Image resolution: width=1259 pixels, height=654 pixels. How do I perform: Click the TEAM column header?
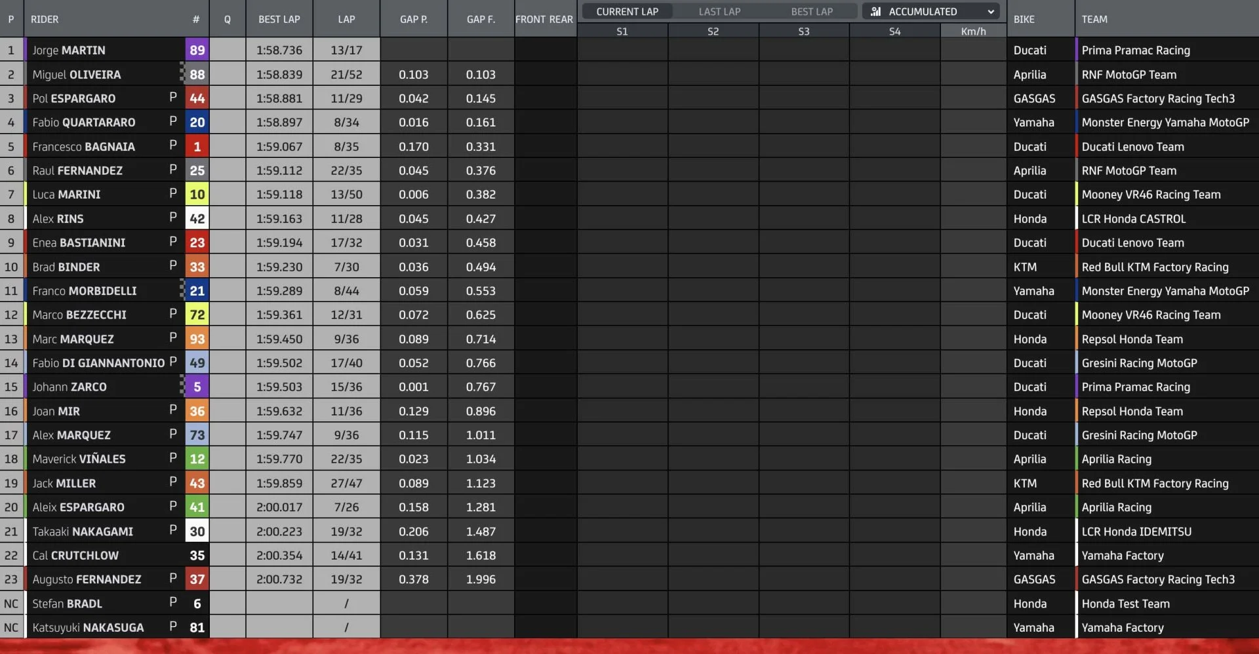tap(1094, 19)
